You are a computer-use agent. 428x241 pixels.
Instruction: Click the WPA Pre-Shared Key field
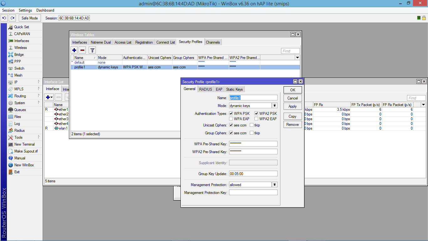pyautogui.click(x=253, y=144)
